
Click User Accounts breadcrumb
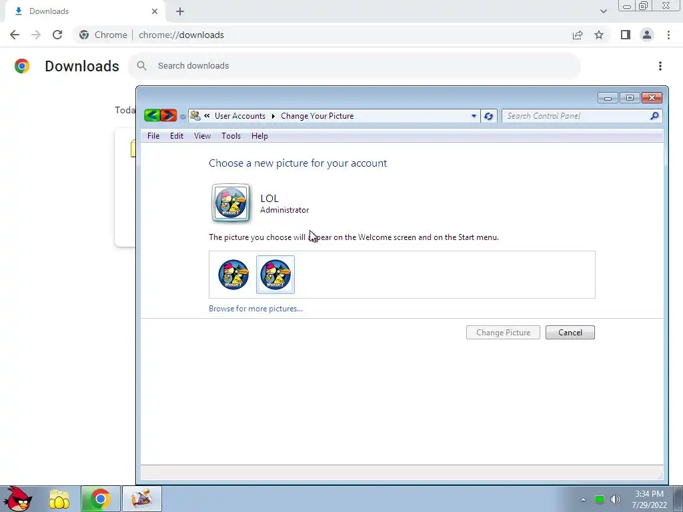240,116
